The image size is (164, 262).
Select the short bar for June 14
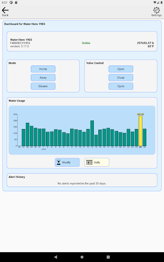point(96,140)
